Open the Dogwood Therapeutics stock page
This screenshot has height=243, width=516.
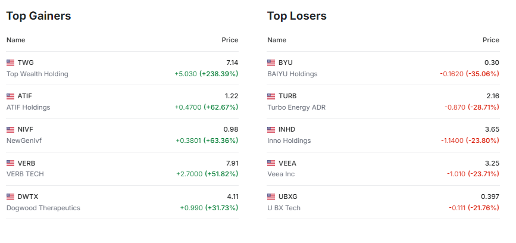click(x=43, y=208)
